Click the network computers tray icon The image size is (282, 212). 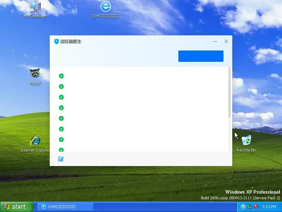249,207
